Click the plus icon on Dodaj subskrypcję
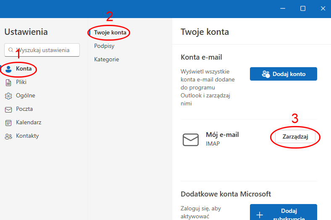The image size is (331, 220). 260,215
